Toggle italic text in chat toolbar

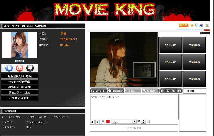(98, 122)
